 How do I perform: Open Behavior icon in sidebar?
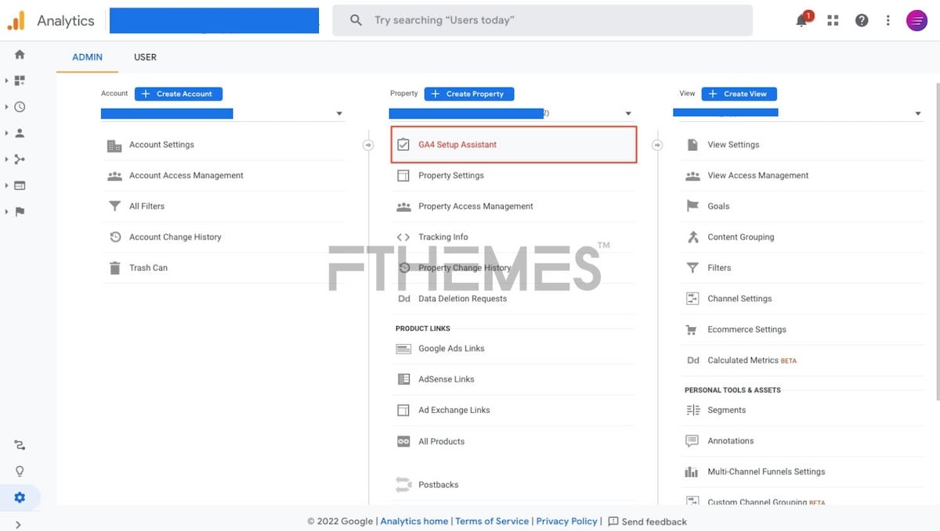(x=20, y=185)
